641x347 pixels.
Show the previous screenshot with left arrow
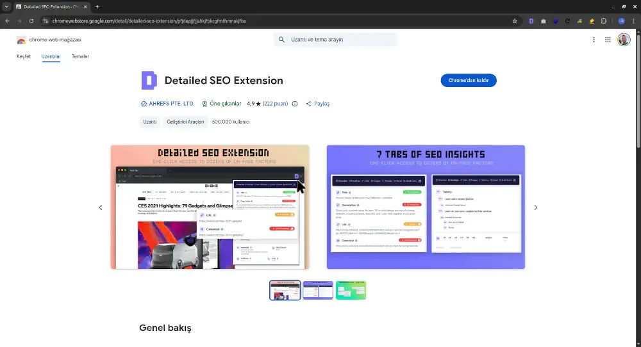(x=101, y=207)
